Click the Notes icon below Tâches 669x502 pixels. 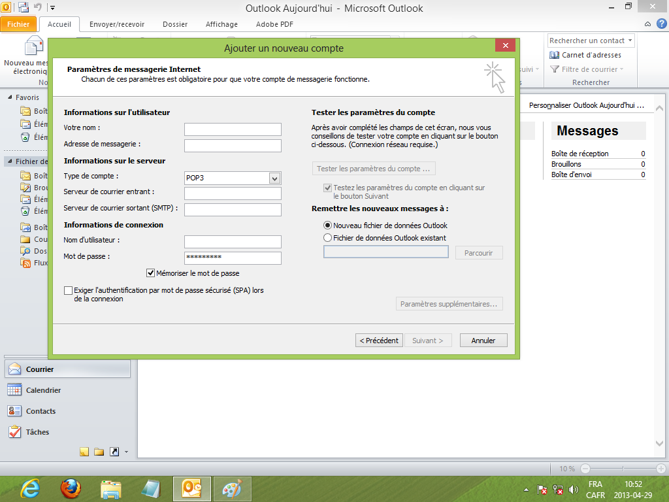(84, 452)
